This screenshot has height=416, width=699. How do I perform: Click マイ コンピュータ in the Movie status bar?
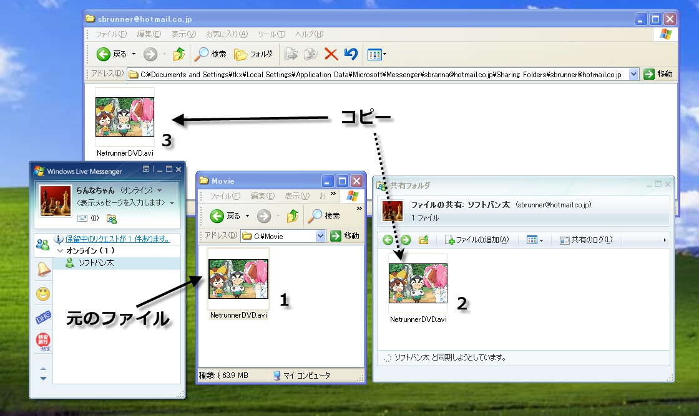click(302, 376)
